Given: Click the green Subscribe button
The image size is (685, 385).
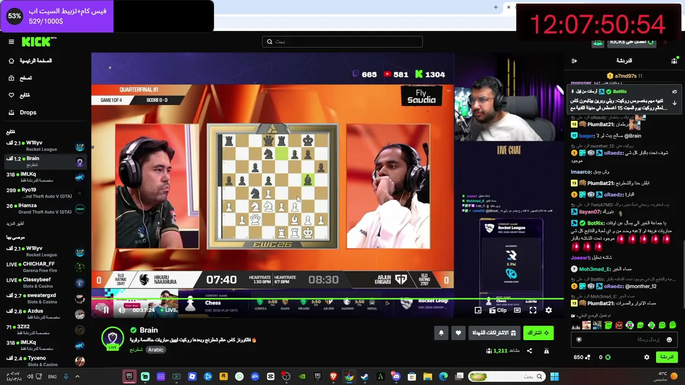Looking at the screenshot, I should 538,333.
